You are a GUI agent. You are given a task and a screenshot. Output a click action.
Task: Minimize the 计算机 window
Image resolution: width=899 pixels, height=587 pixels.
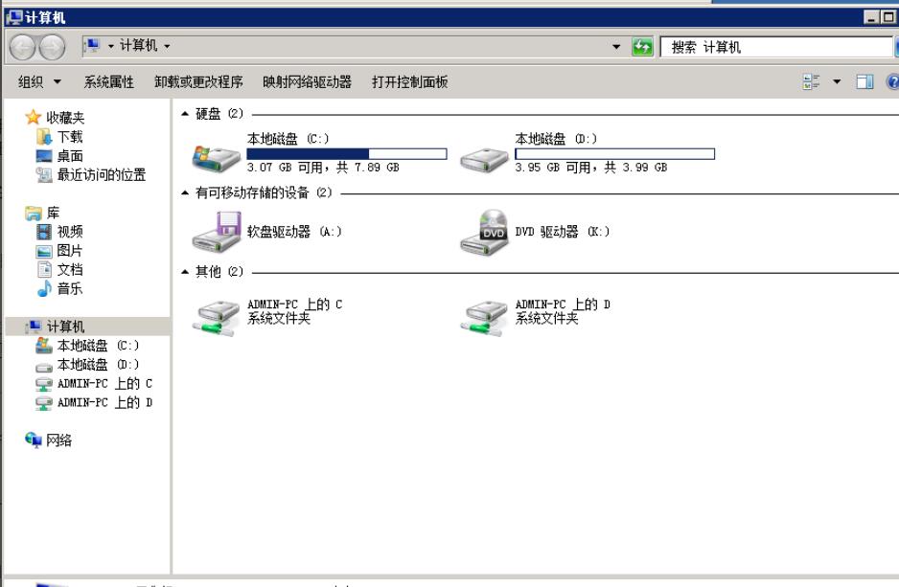[x=871, y=18]
